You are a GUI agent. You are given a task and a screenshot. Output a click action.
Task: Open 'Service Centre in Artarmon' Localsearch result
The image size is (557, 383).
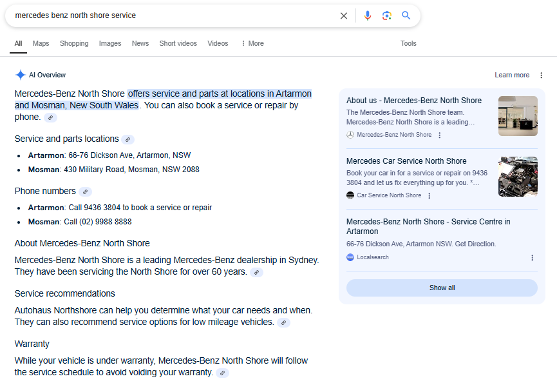(428, 226)
